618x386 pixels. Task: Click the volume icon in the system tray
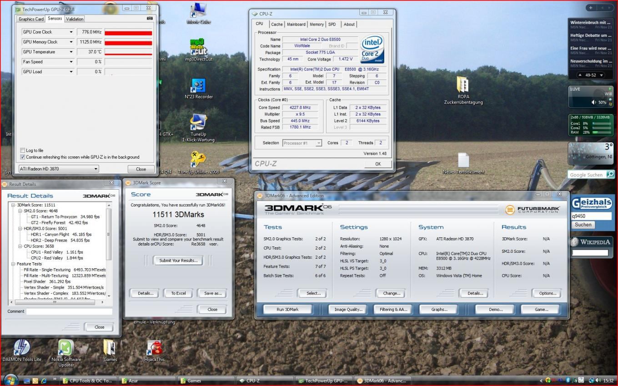pos(598,381)
